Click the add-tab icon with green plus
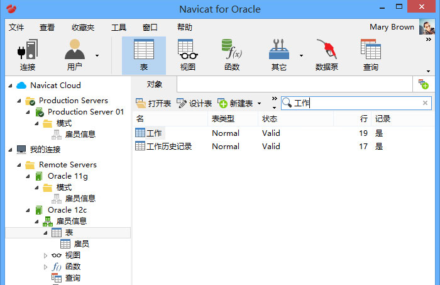 (x=424, y=84)
